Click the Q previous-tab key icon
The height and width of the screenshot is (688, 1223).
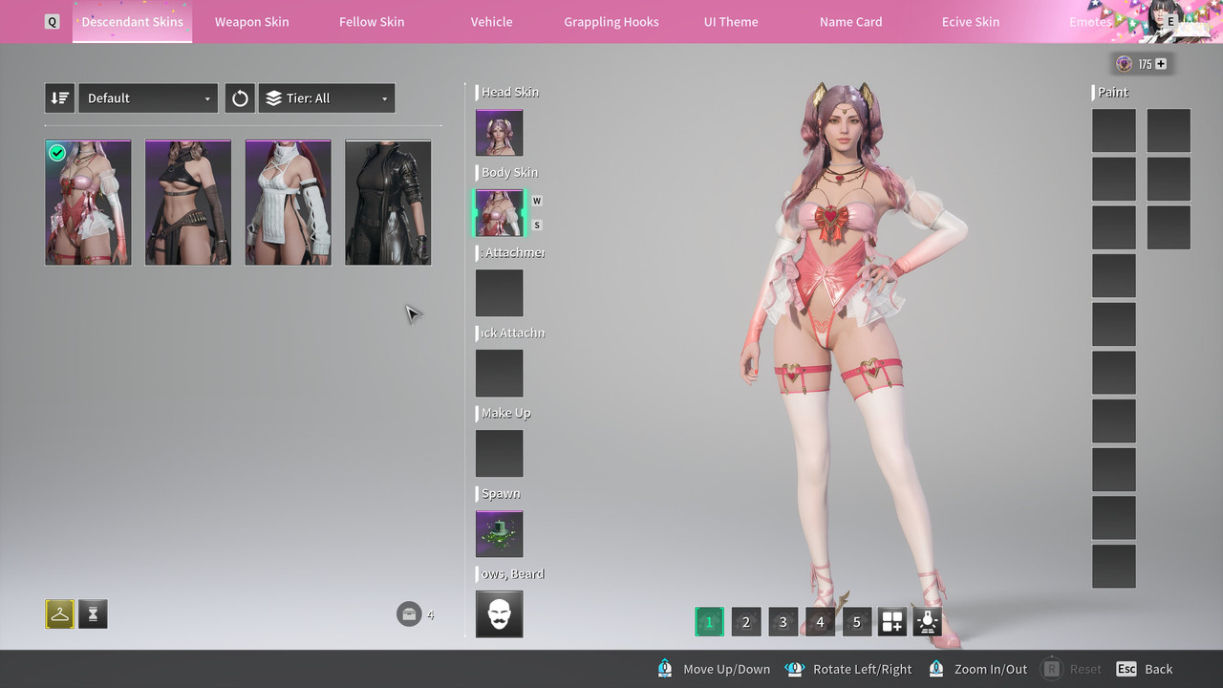pos(52,22)
